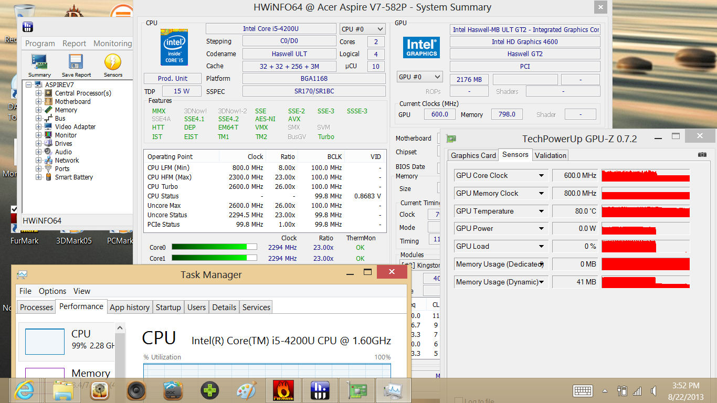Click the Prod. Unit button
This screenshot has height=403, width=717.
(173, 79)
